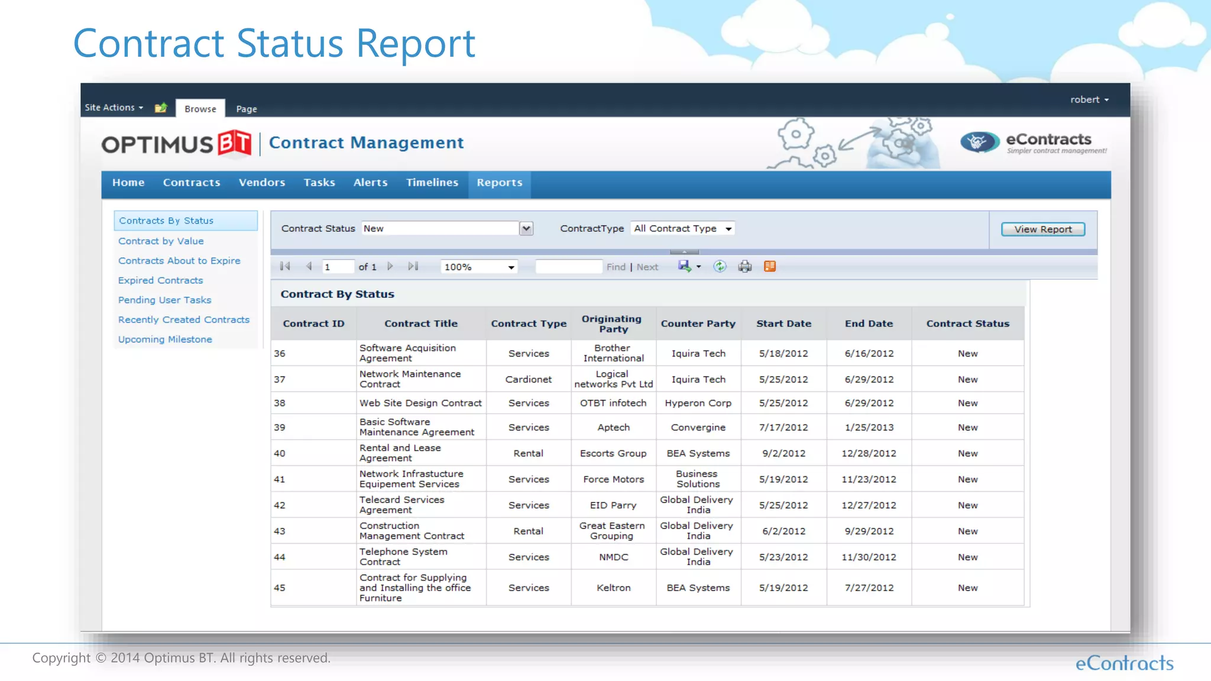This screenshot has height=681, width=1211.
Task: Open the Site Actions menu
Action: click(114, 108)
